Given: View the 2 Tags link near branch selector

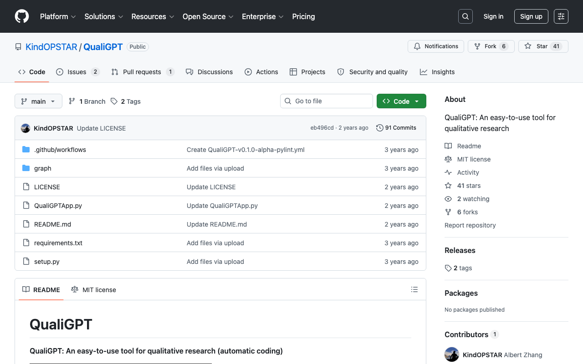Looking at the screenshot, I should 126,101.
